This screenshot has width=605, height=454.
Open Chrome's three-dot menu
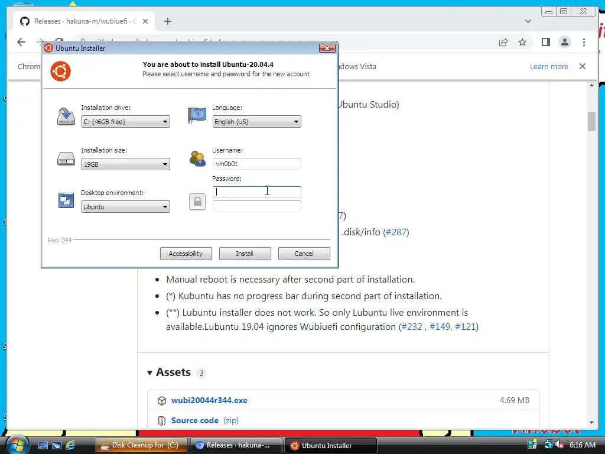(584, 42)
